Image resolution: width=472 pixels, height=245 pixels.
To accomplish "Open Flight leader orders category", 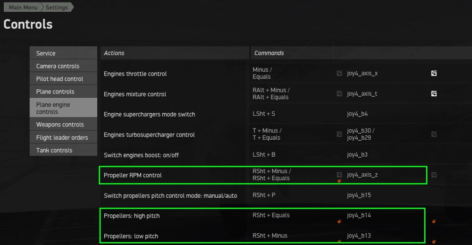I will tap(63, 137).
